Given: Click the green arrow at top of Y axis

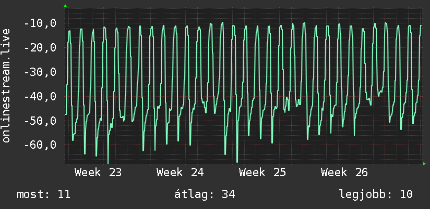Looking at the screenshot, I should pos(65,6).
